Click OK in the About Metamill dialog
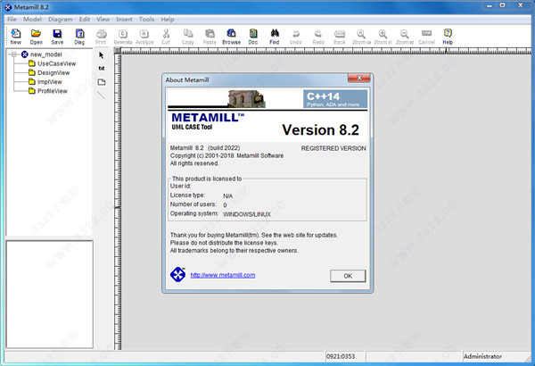This screenshot has width=535, height=366. pos(348,276)
